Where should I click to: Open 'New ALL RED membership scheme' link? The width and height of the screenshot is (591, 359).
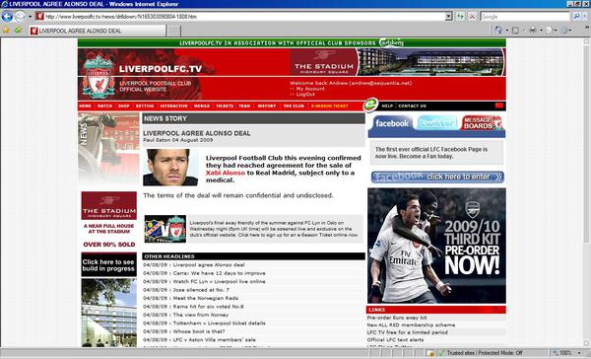pyautogui.click(x=411, y=325)
